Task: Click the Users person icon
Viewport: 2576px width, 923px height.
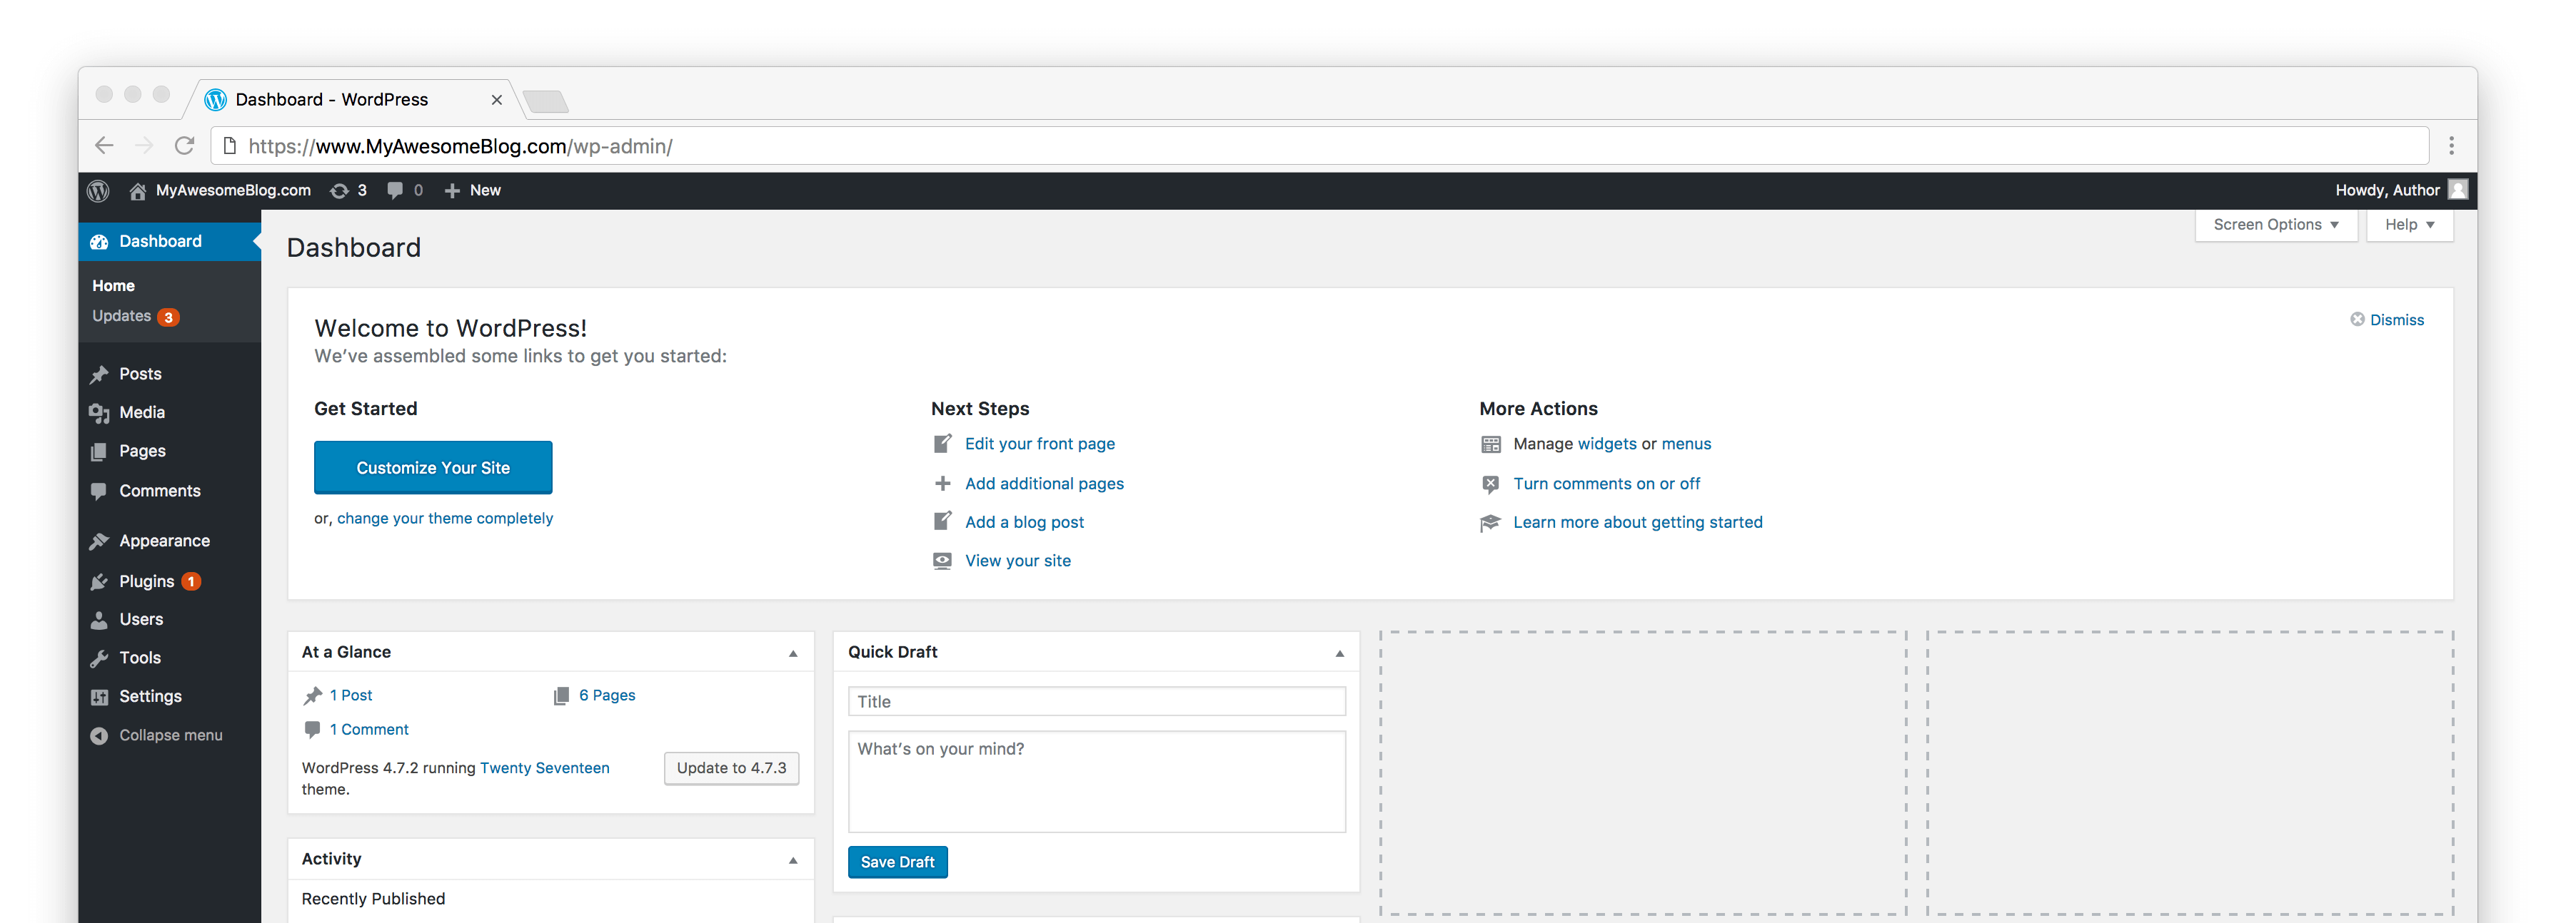Action: click(99, 621)
